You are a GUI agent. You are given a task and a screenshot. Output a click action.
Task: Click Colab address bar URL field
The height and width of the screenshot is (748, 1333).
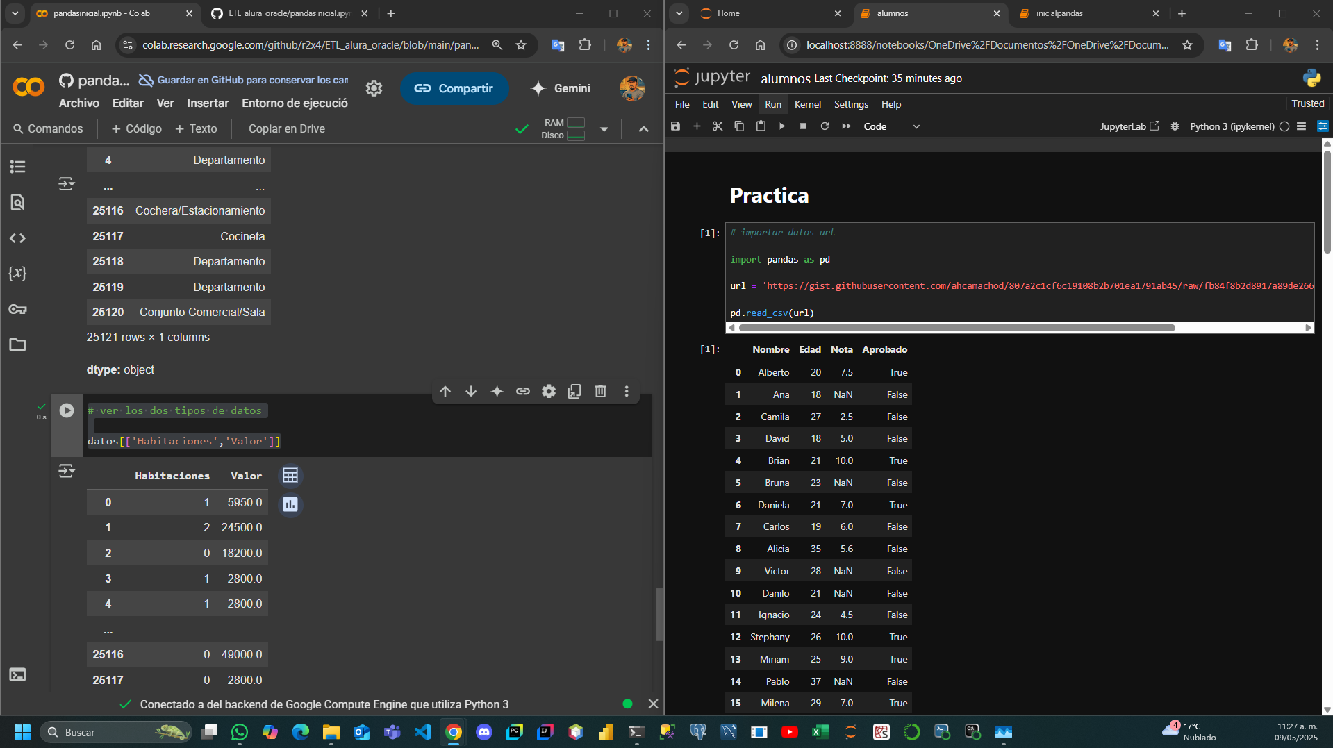pyautogui.click(x=311, y=45)
